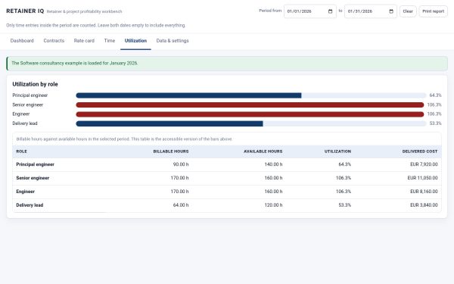The image size is (454, 284).
Task: Select Senior engineer row name in table
Action: tap(33, 178)
